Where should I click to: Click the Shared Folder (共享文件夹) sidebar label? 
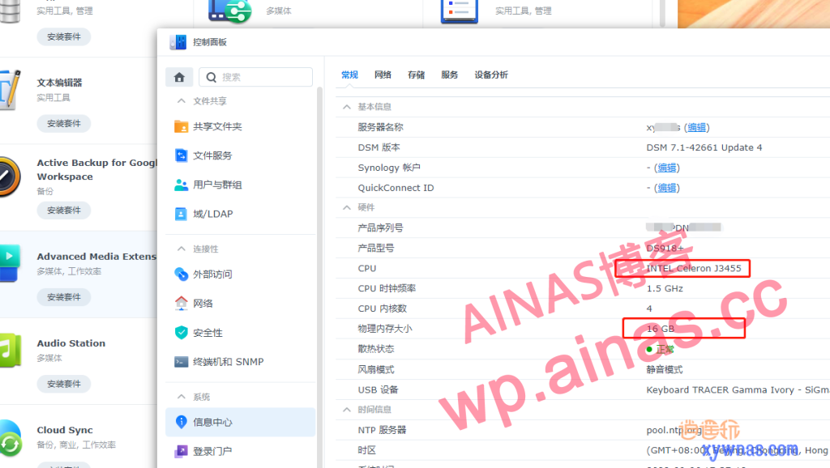[x=217, y=126]
